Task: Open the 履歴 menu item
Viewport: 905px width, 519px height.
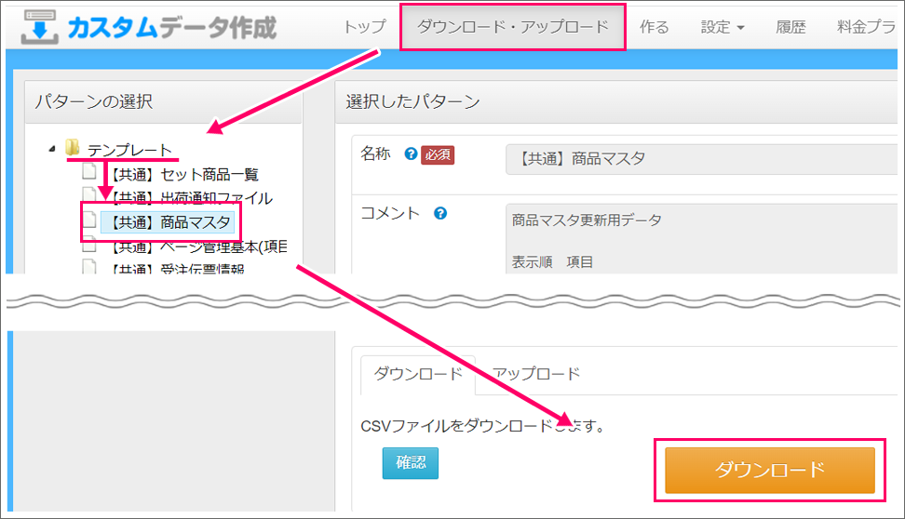Action: [790, 27]
